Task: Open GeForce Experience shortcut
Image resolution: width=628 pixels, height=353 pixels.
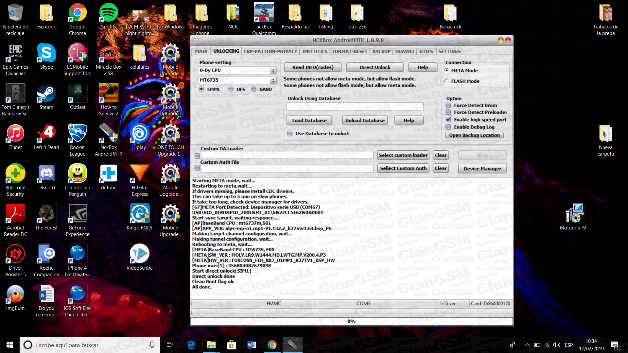Action: coord(78,221)
